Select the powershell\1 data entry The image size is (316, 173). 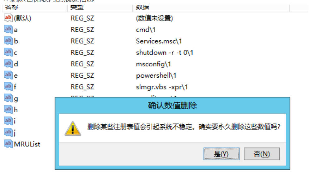pyautogui.click(x=156, y=76)
